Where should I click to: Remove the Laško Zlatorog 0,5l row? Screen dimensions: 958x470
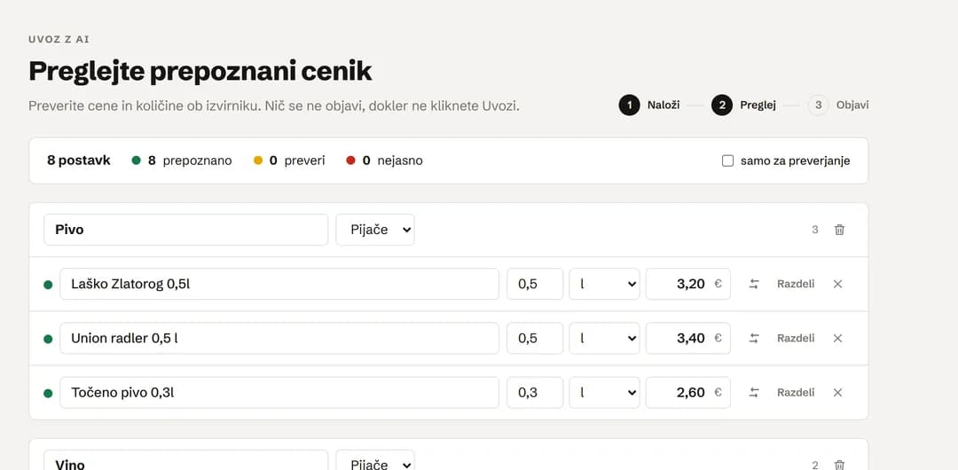pos(837,284)
